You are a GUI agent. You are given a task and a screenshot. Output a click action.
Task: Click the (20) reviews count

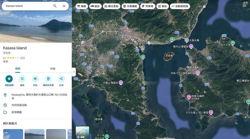[22, 58]
